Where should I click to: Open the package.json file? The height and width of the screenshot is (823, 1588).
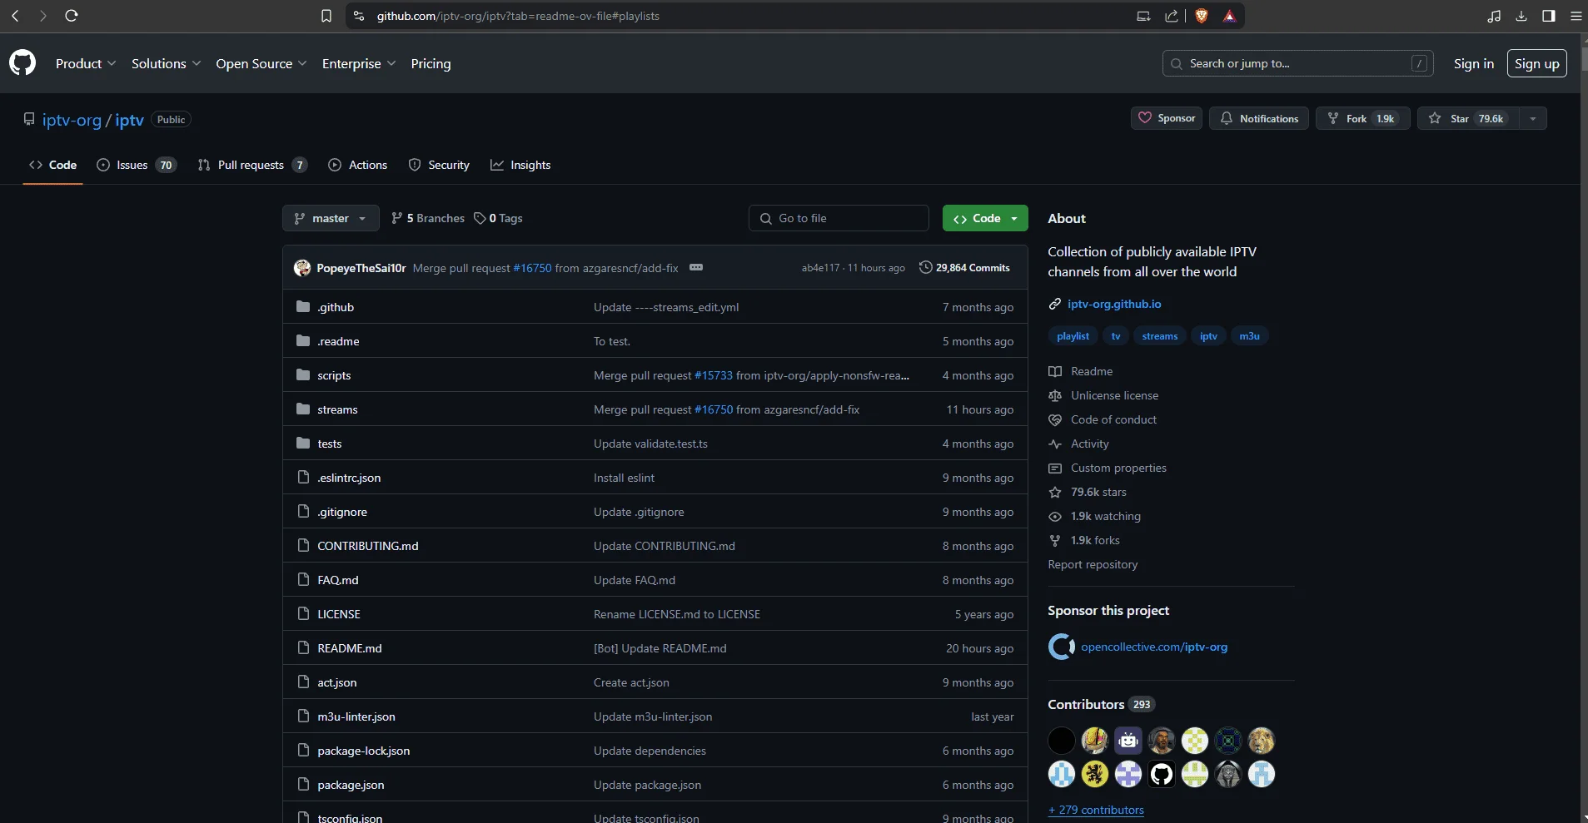(351, 785)
